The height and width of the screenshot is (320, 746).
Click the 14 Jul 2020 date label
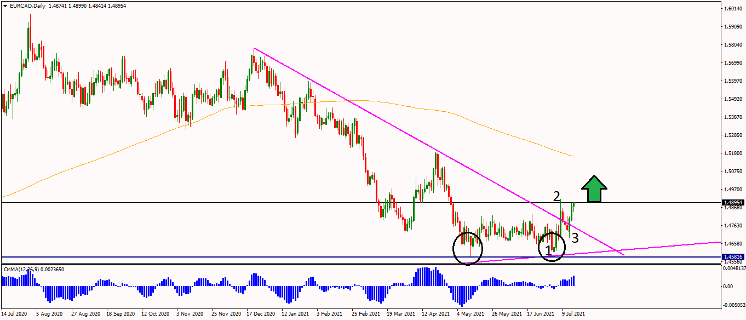coord(14,315)
